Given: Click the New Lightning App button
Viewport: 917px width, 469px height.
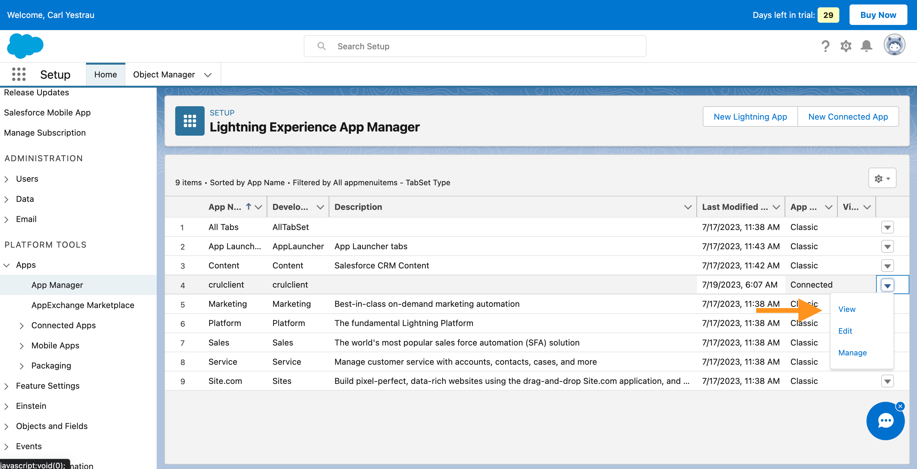Looking at the screenshot, I should click(x=750, y=116).
